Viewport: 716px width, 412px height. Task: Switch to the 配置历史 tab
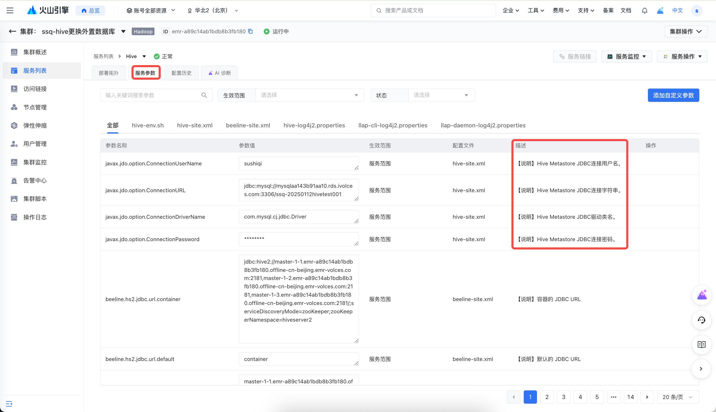point(181,73)
